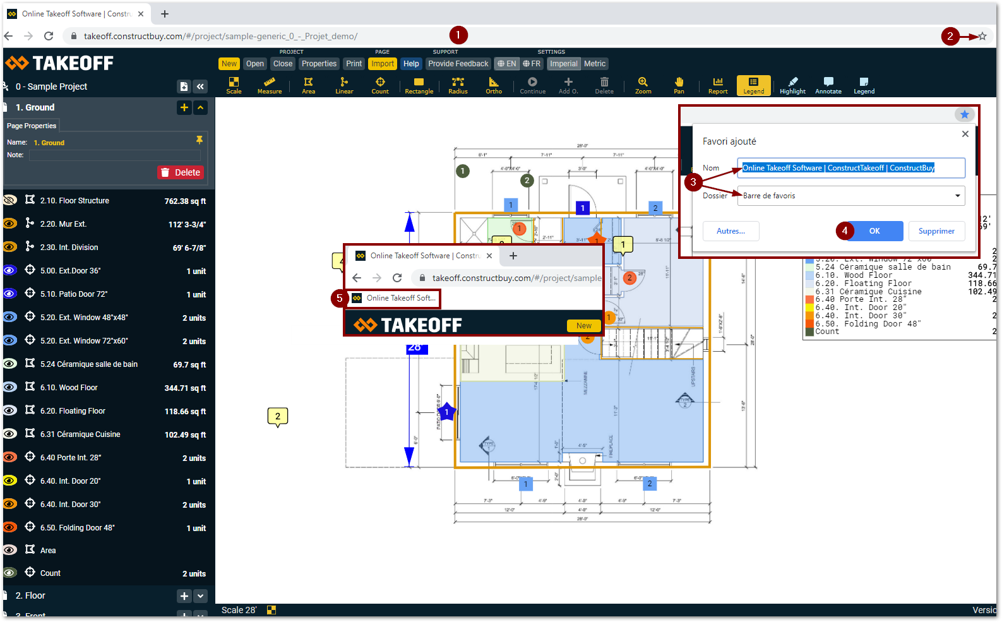Click the Rectangle tool icon
This screenshot has height=622, width=1002.
pyautogui.click(x=419, y=85)
